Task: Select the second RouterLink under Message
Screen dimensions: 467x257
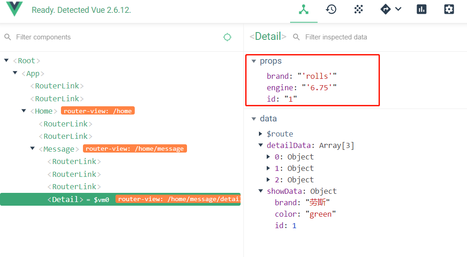Action: click(x=74, y=174)
